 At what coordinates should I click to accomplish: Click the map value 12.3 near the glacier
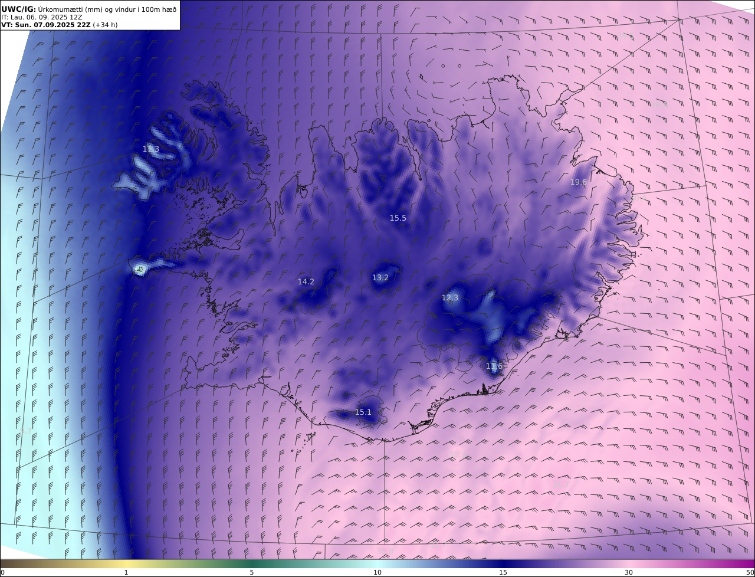[450, 298]
